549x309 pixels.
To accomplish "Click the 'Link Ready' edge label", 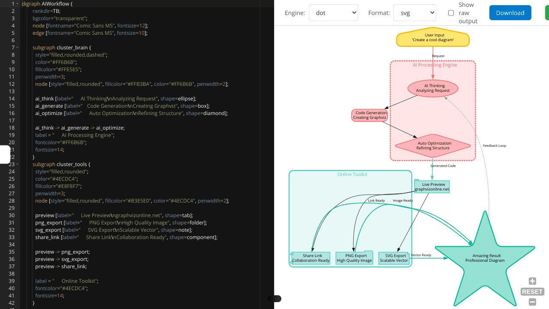I will coord(377,200).
